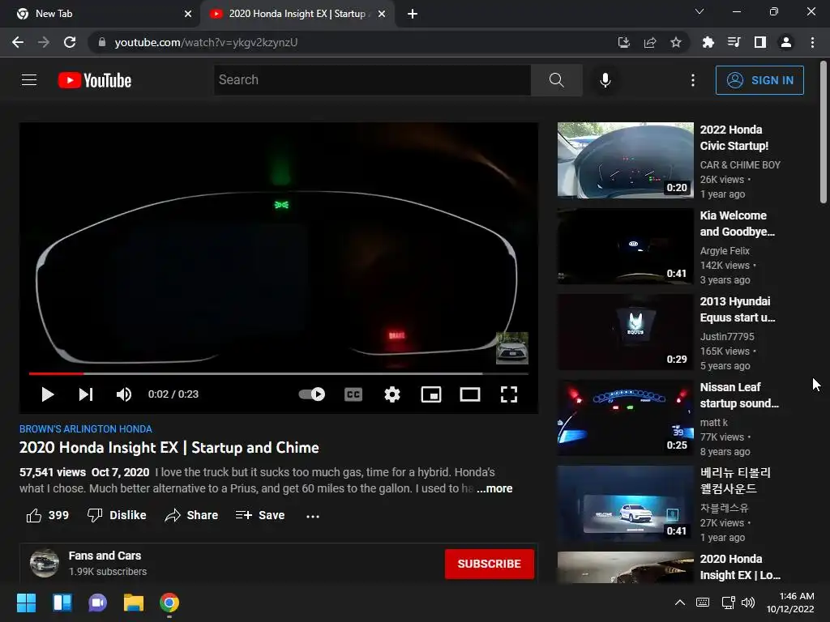Go forward in browser history

point(44,42)
